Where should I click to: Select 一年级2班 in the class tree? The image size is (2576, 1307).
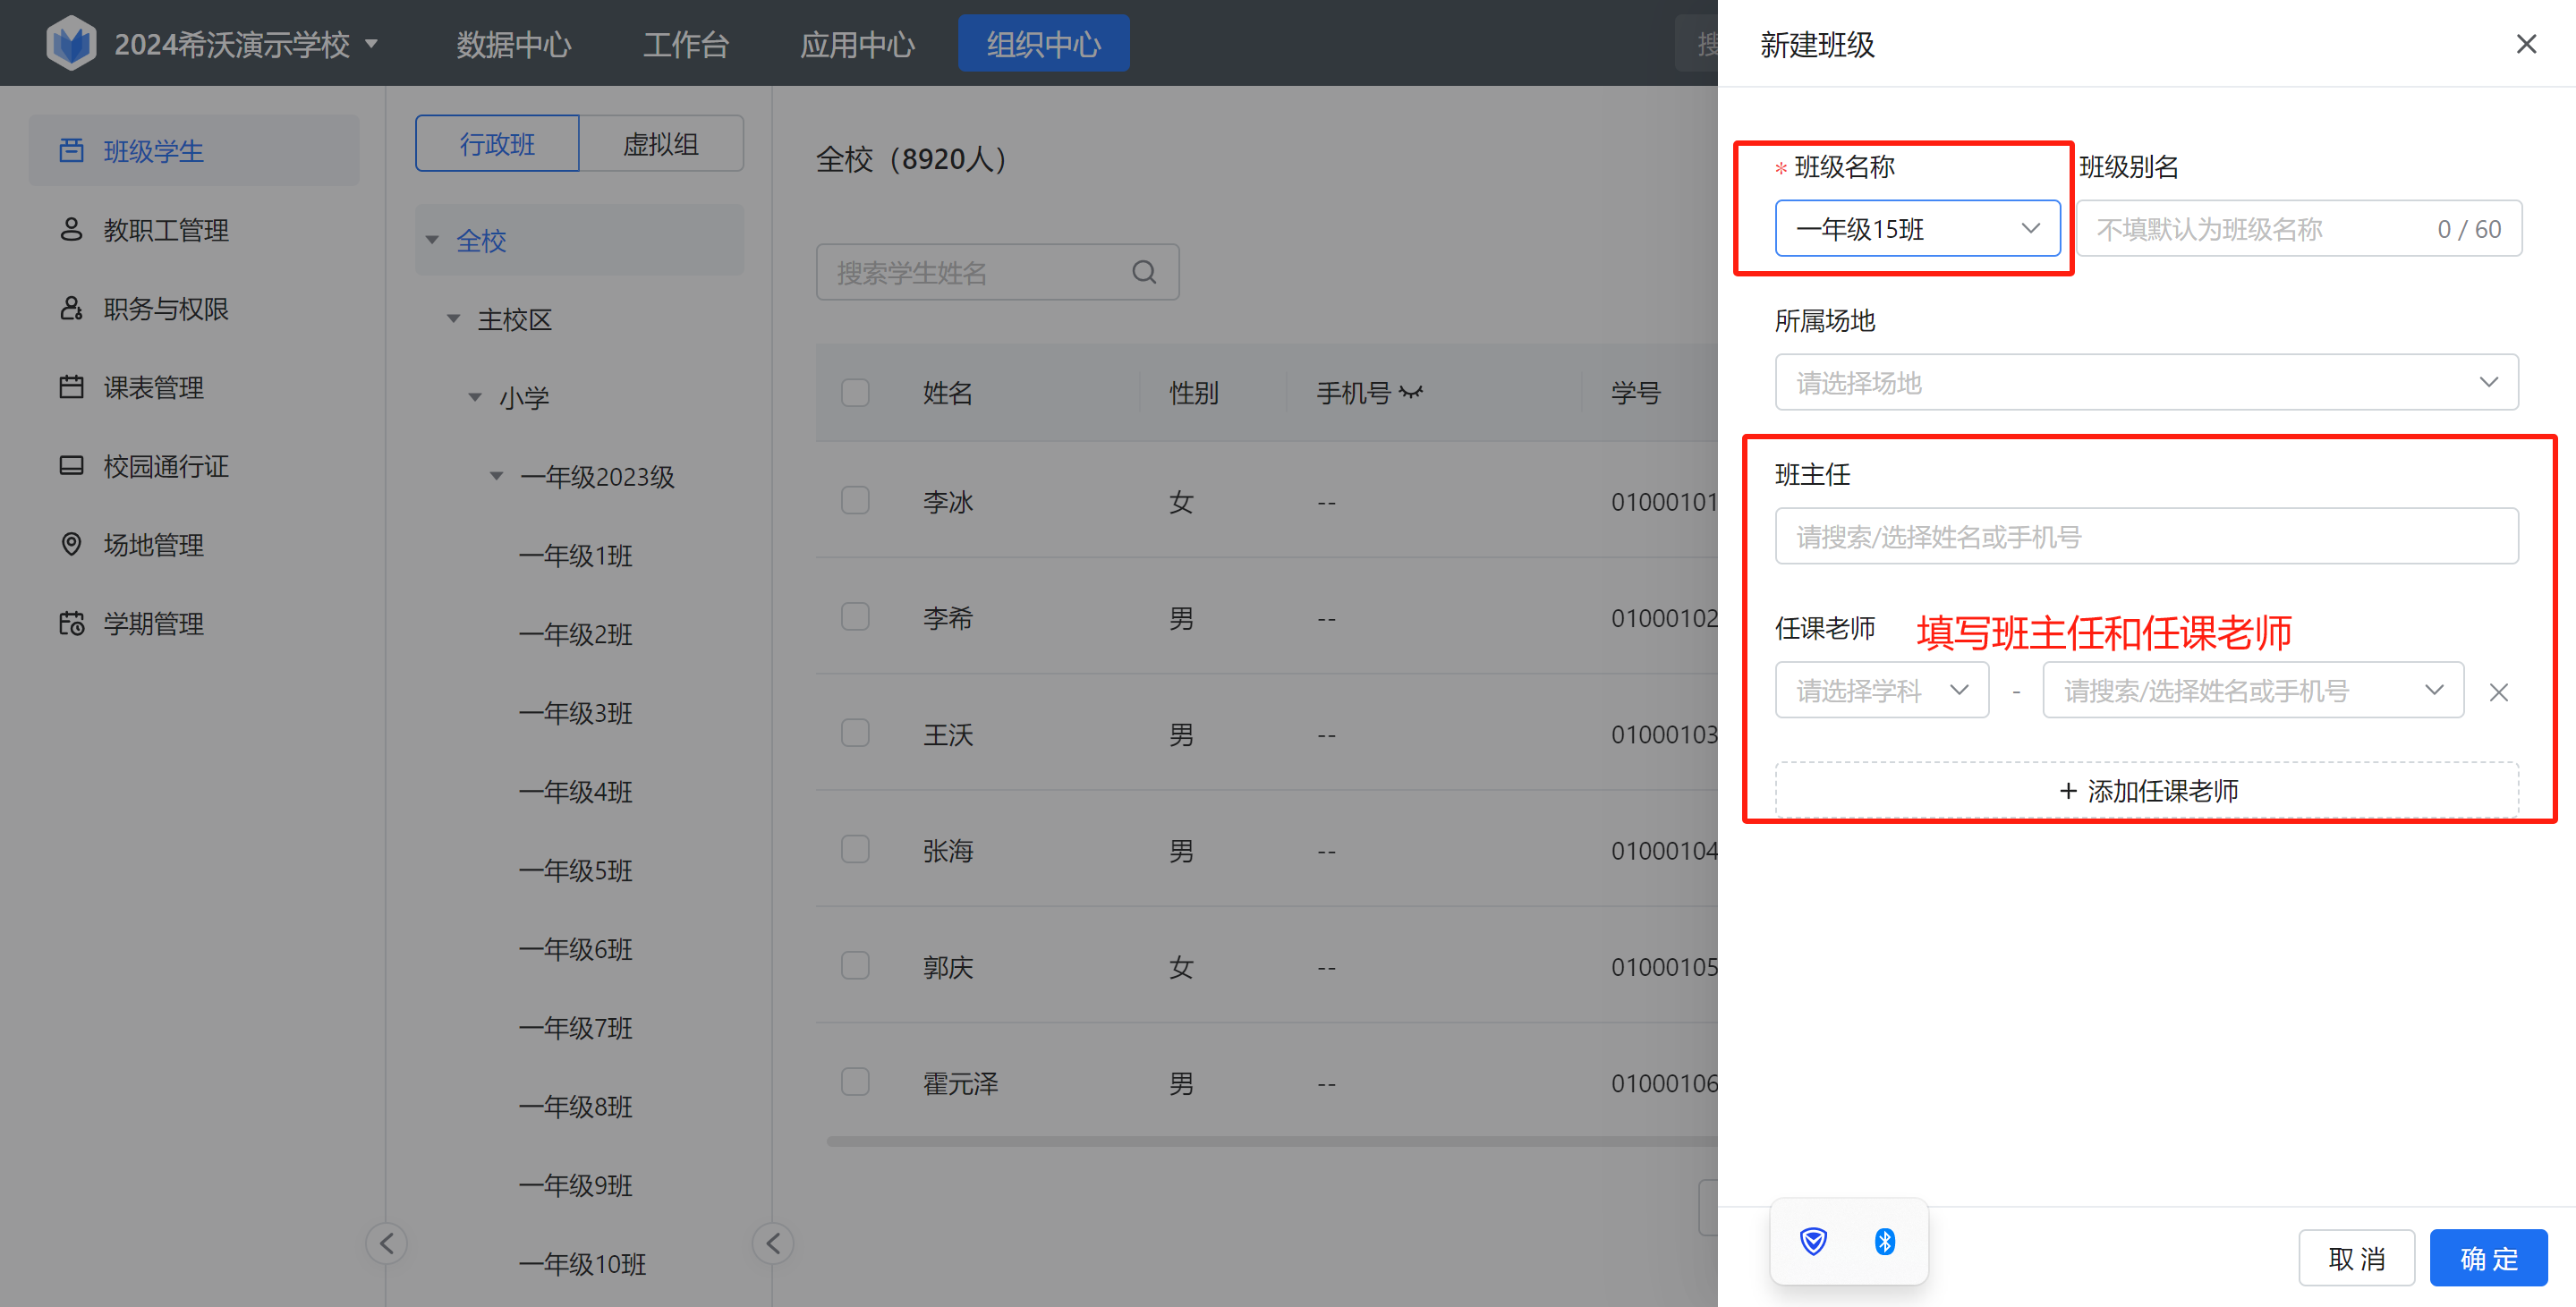576,634
